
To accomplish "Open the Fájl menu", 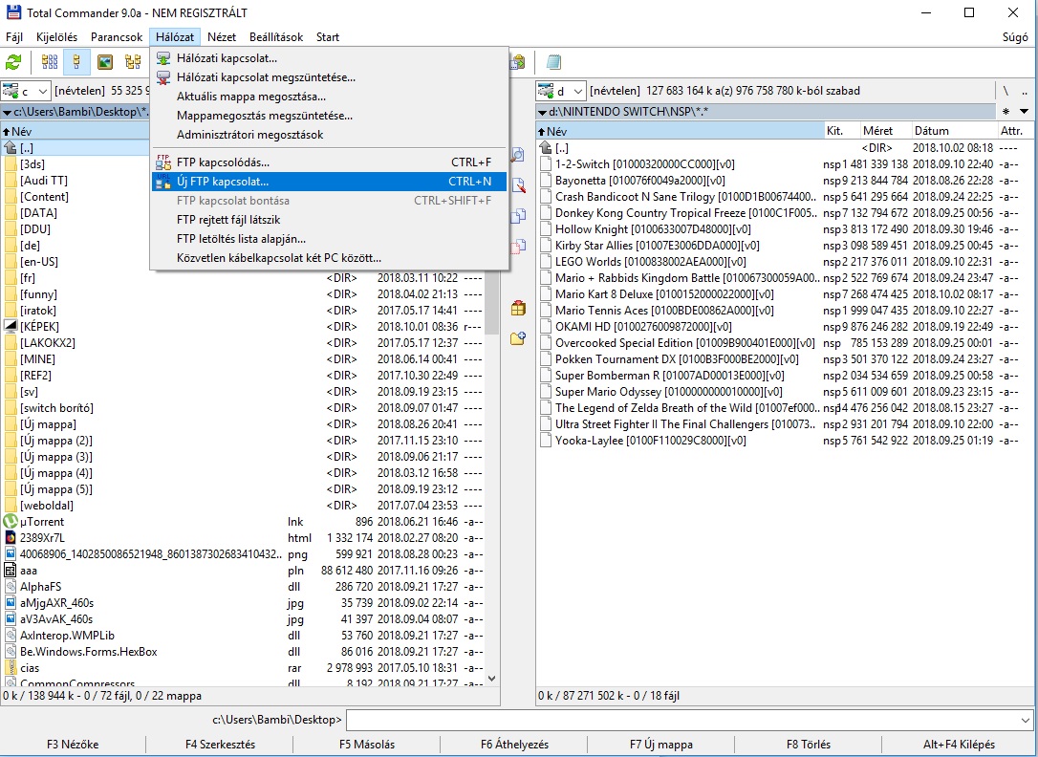I will click(14, 37).
